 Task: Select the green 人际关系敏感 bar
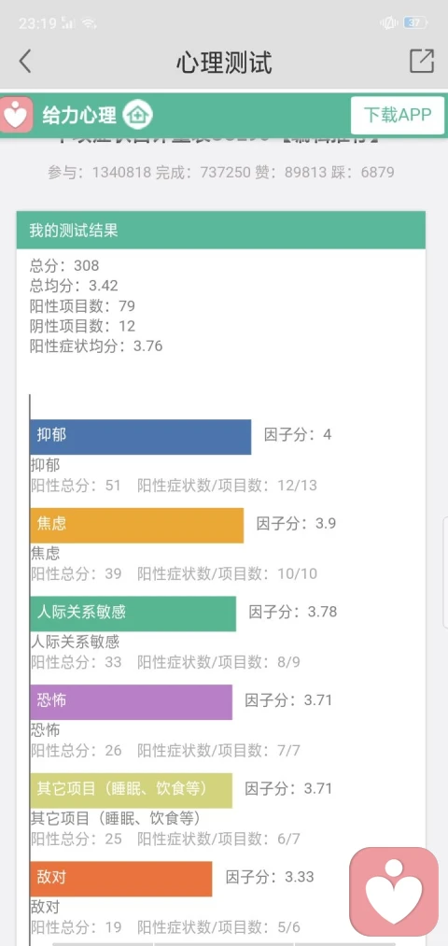pyautogui.click(x=133, y=614)
